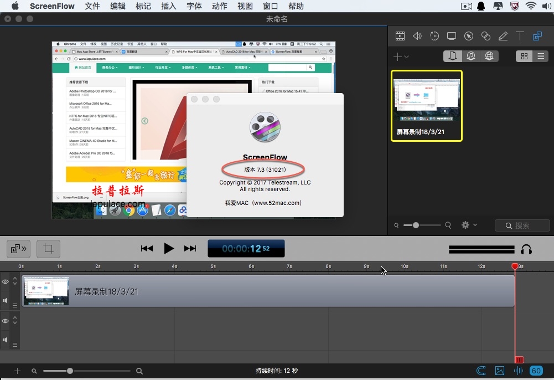Image resolution: width=554 pixels, height=380 pixels.
Task: Show the global stock media library
Action: 489,56
